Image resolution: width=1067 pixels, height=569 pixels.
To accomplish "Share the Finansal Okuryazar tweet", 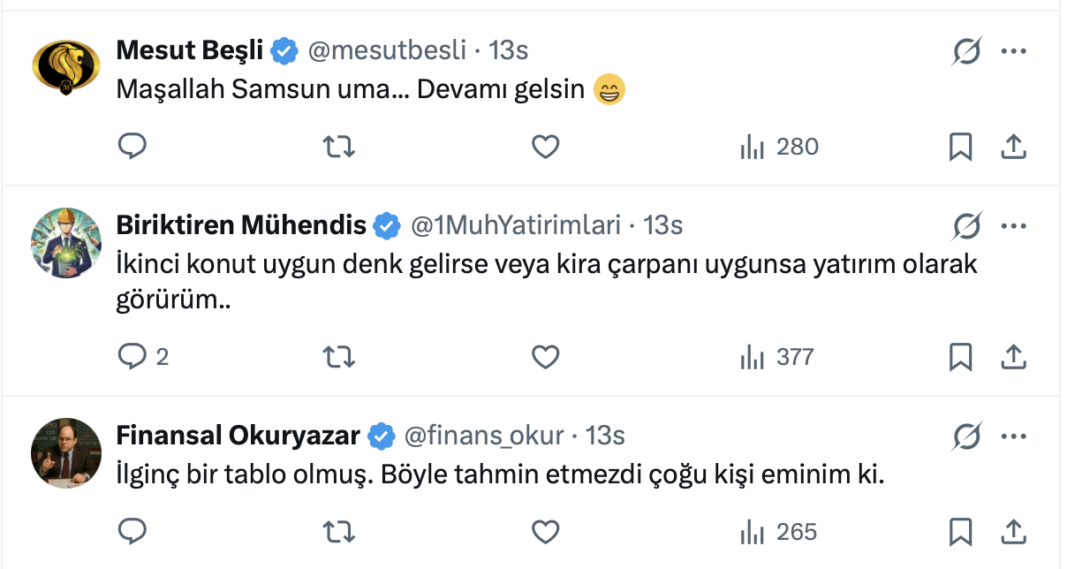I will [x=1013, y=532].
